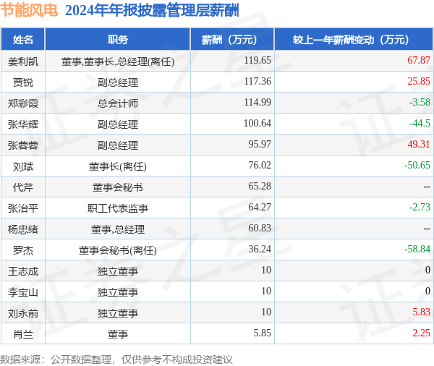Select the name cell 李宝山
434x366 pixels.
[x=23, y=292]
